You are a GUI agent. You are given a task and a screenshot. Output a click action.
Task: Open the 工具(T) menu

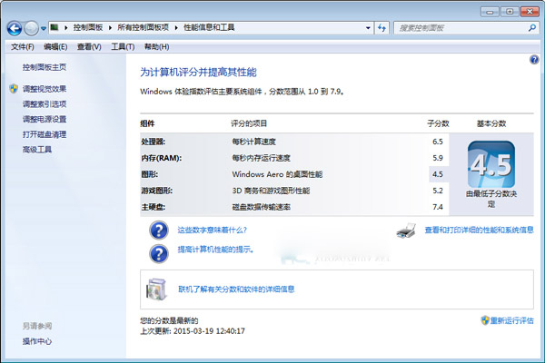[123, 46]
